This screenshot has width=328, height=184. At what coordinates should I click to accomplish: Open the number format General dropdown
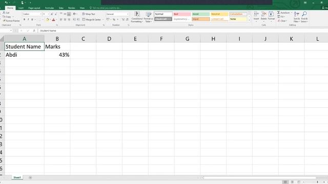(x=128, y=14)
